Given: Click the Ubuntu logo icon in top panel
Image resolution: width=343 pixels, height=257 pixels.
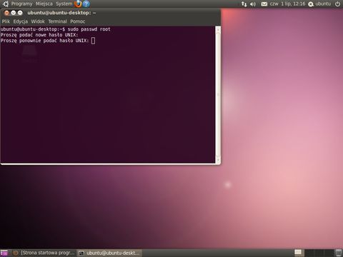Looking at the screenshot, I should coord(5,4).
